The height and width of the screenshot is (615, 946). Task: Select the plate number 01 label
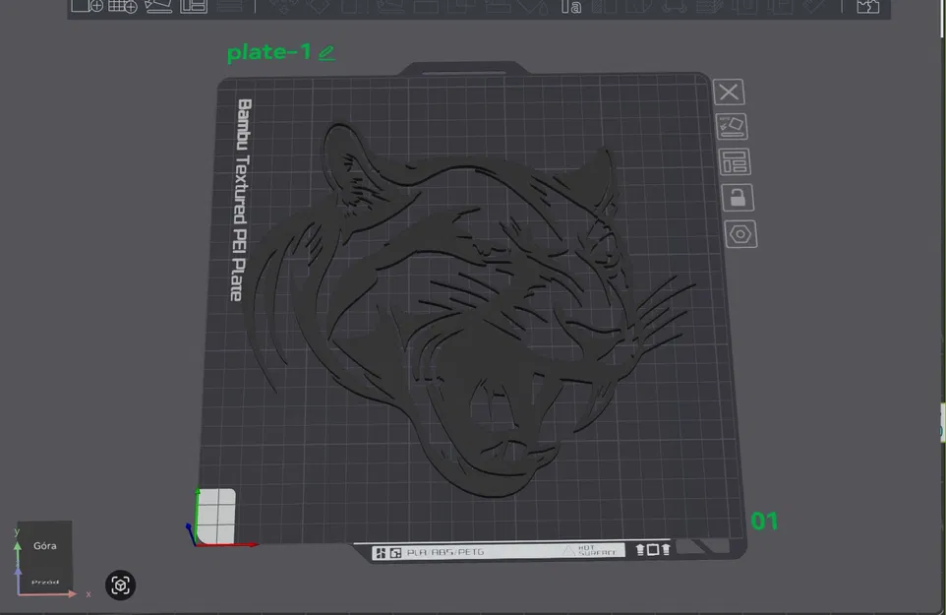pyautogui.click(x=765, y=522)
